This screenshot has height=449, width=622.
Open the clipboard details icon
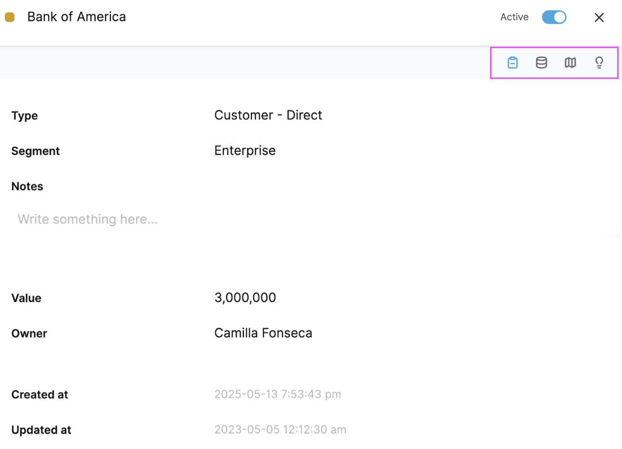pos(513,63)
